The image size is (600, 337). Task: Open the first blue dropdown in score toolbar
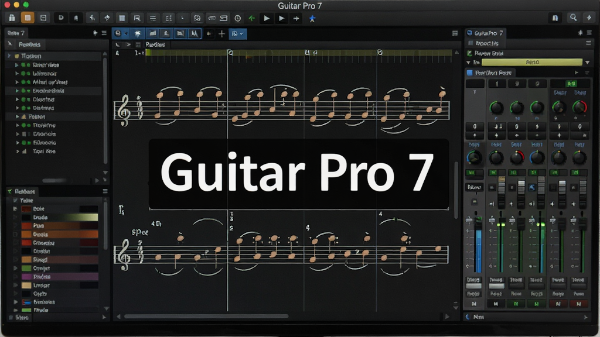[x=121, y=33]
